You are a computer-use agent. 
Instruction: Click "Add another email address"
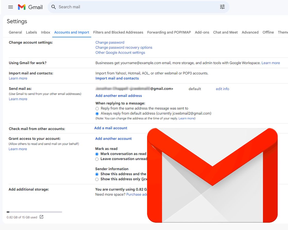(x=118, y=96)
